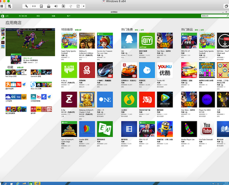Open the blue chat bubble app tile
The height and width of the screenshot is (185, 229).
point(147,70)
